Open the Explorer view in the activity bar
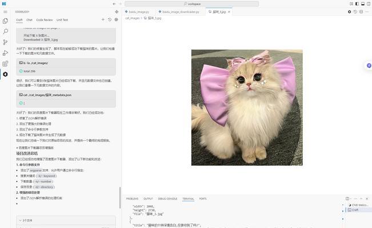This screenshot has width=372, height=228. pos(5,21)
